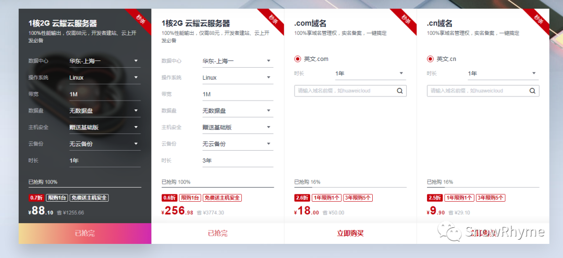Image resolution: width=563 pixels, height=258 pixels.
Task: Open 主机安全 dropdown in dark 88.10 card
Action: tap(105, 127)
